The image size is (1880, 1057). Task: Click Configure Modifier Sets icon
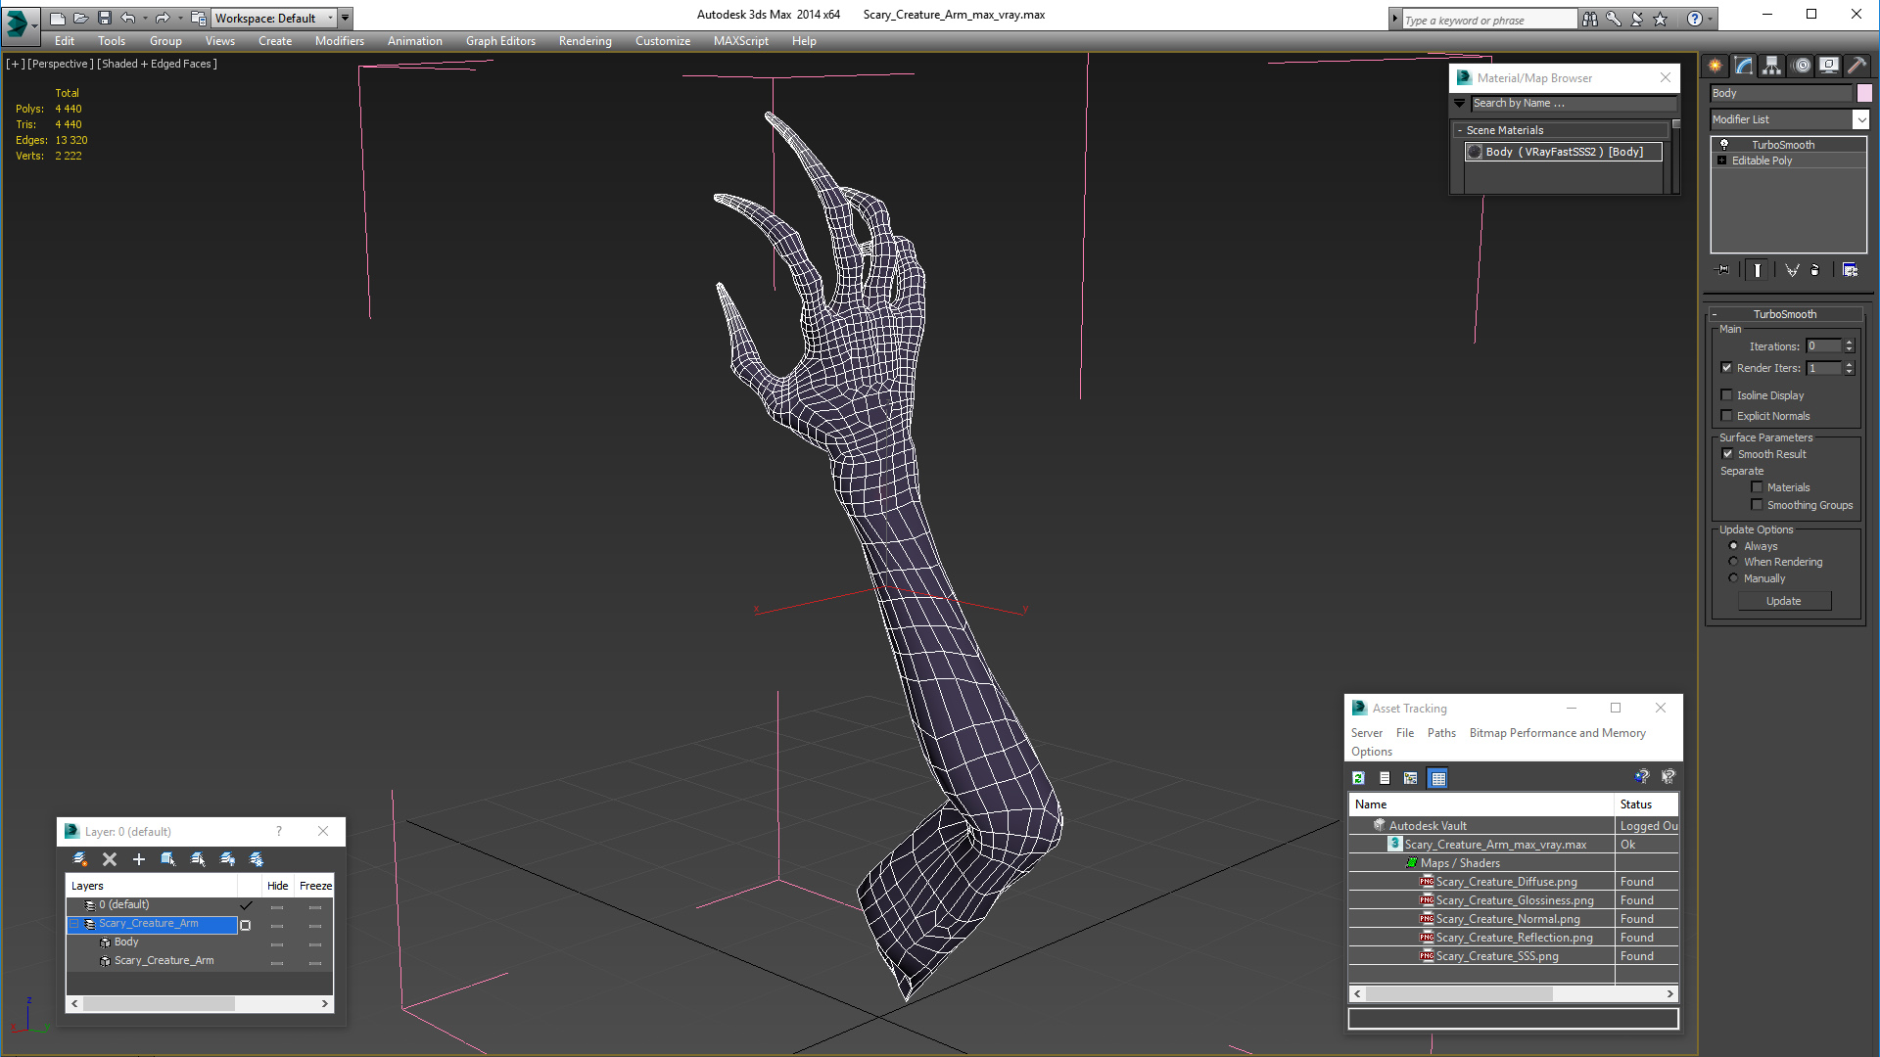click(1850, 270)
